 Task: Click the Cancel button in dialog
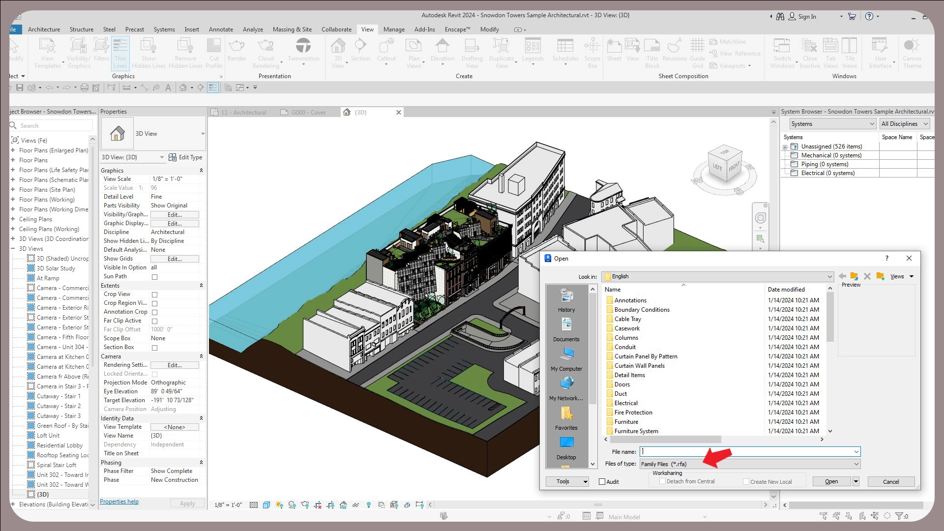pyautogui.click(x=890, y=482)
